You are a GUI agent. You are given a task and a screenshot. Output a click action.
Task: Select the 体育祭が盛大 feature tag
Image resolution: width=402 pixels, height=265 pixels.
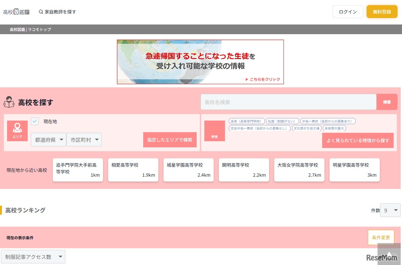334,128
